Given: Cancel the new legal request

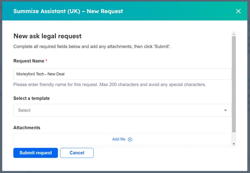Looking at the screenshot, I should (77, 153).
